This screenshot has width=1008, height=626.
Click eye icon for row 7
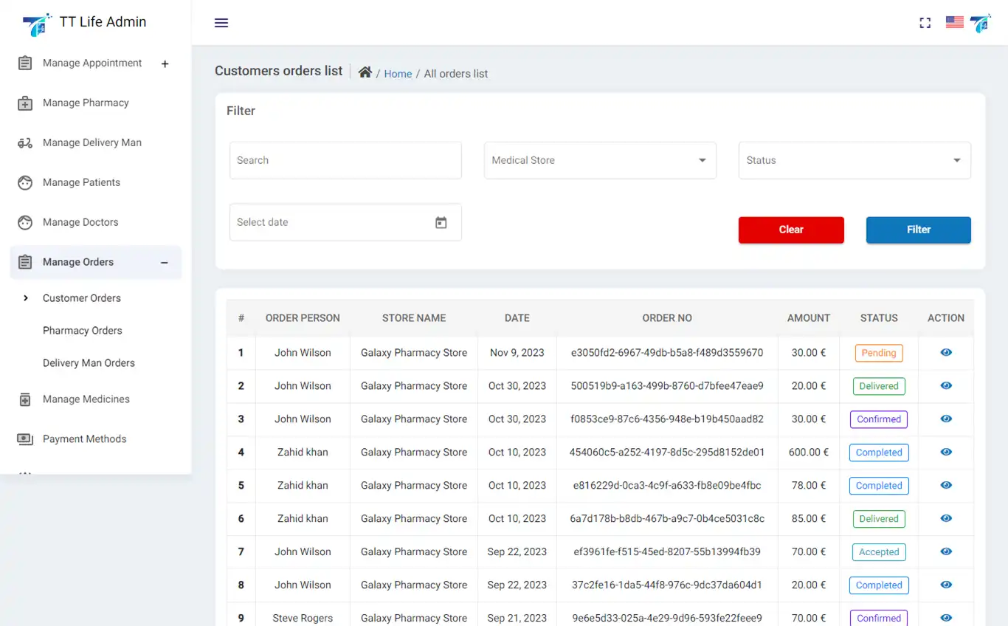coord(946,552)
